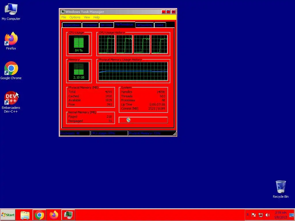Activate Task Manager taskbar button
295x221 pixels.
[x=68, y=215]
